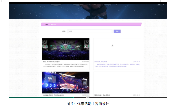Viewport: 178px width, 109px height.
Task: Click the green progress bar at the bottom
Action: tap(42, 97)
